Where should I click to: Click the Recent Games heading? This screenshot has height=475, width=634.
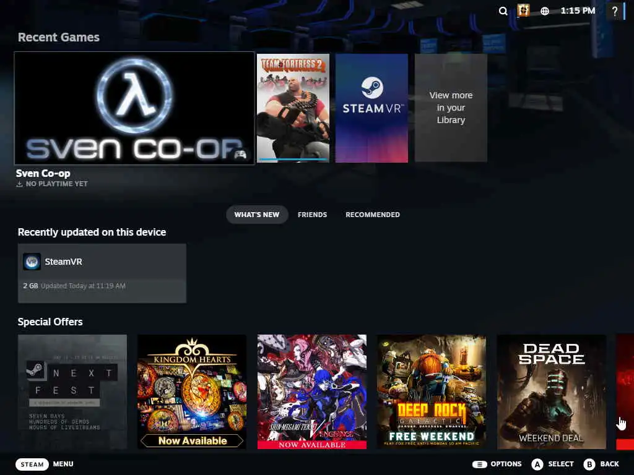tap(59, 37)
